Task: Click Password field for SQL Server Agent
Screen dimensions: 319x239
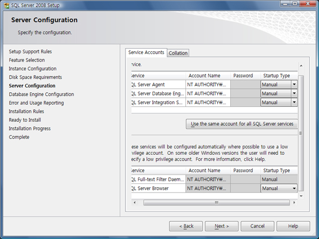Action: tap(245, 85)
